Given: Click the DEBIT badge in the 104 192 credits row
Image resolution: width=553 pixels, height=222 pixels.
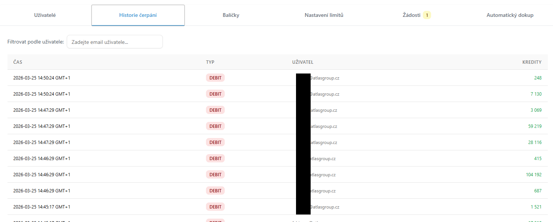Looking at the screenshot, I should pyautogui.click(x=215, y=175).
